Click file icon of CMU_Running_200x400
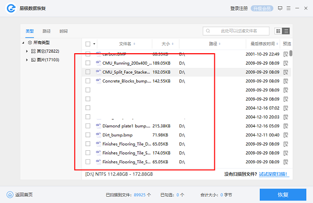The height and width of the screenshot is (203, 313). coord(98,63)
